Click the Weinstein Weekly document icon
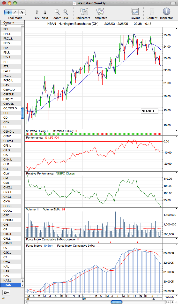Image resolution: width=178 pixels, height=304 pixels. click(x=75, y=3)
